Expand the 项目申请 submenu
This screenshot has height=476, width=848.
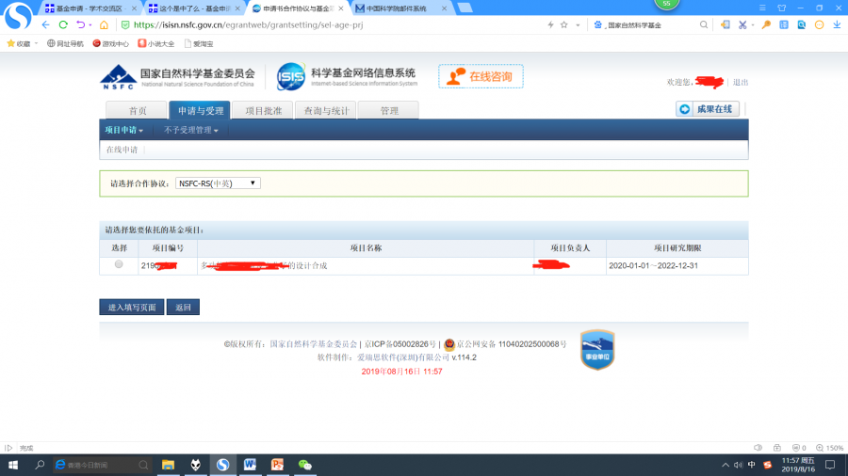point(124,130)
